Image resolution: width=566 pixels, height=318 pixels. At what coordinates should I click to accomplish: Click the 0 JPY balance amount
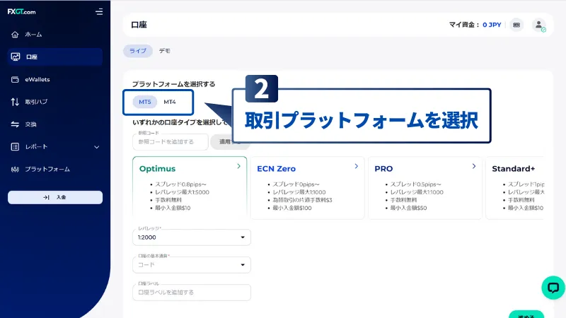coord(492,25)
